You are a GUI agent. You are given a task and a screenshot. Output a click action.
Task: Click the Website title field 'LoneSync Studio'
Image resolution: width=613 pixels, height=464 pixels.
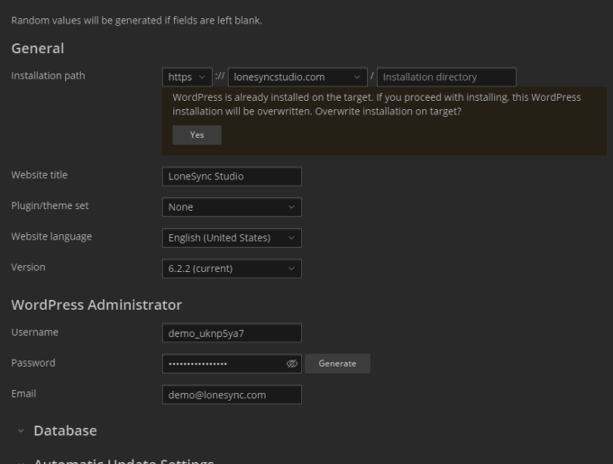tap(232, 177)
